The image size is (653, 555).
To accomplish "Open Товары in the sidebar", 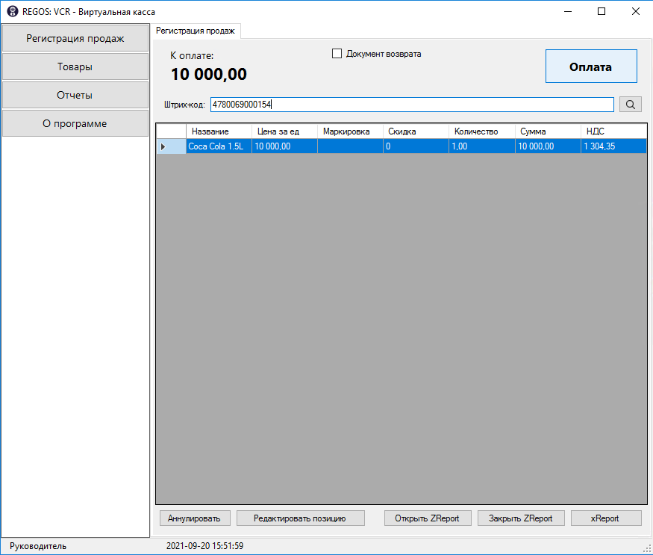I will 75,66.
